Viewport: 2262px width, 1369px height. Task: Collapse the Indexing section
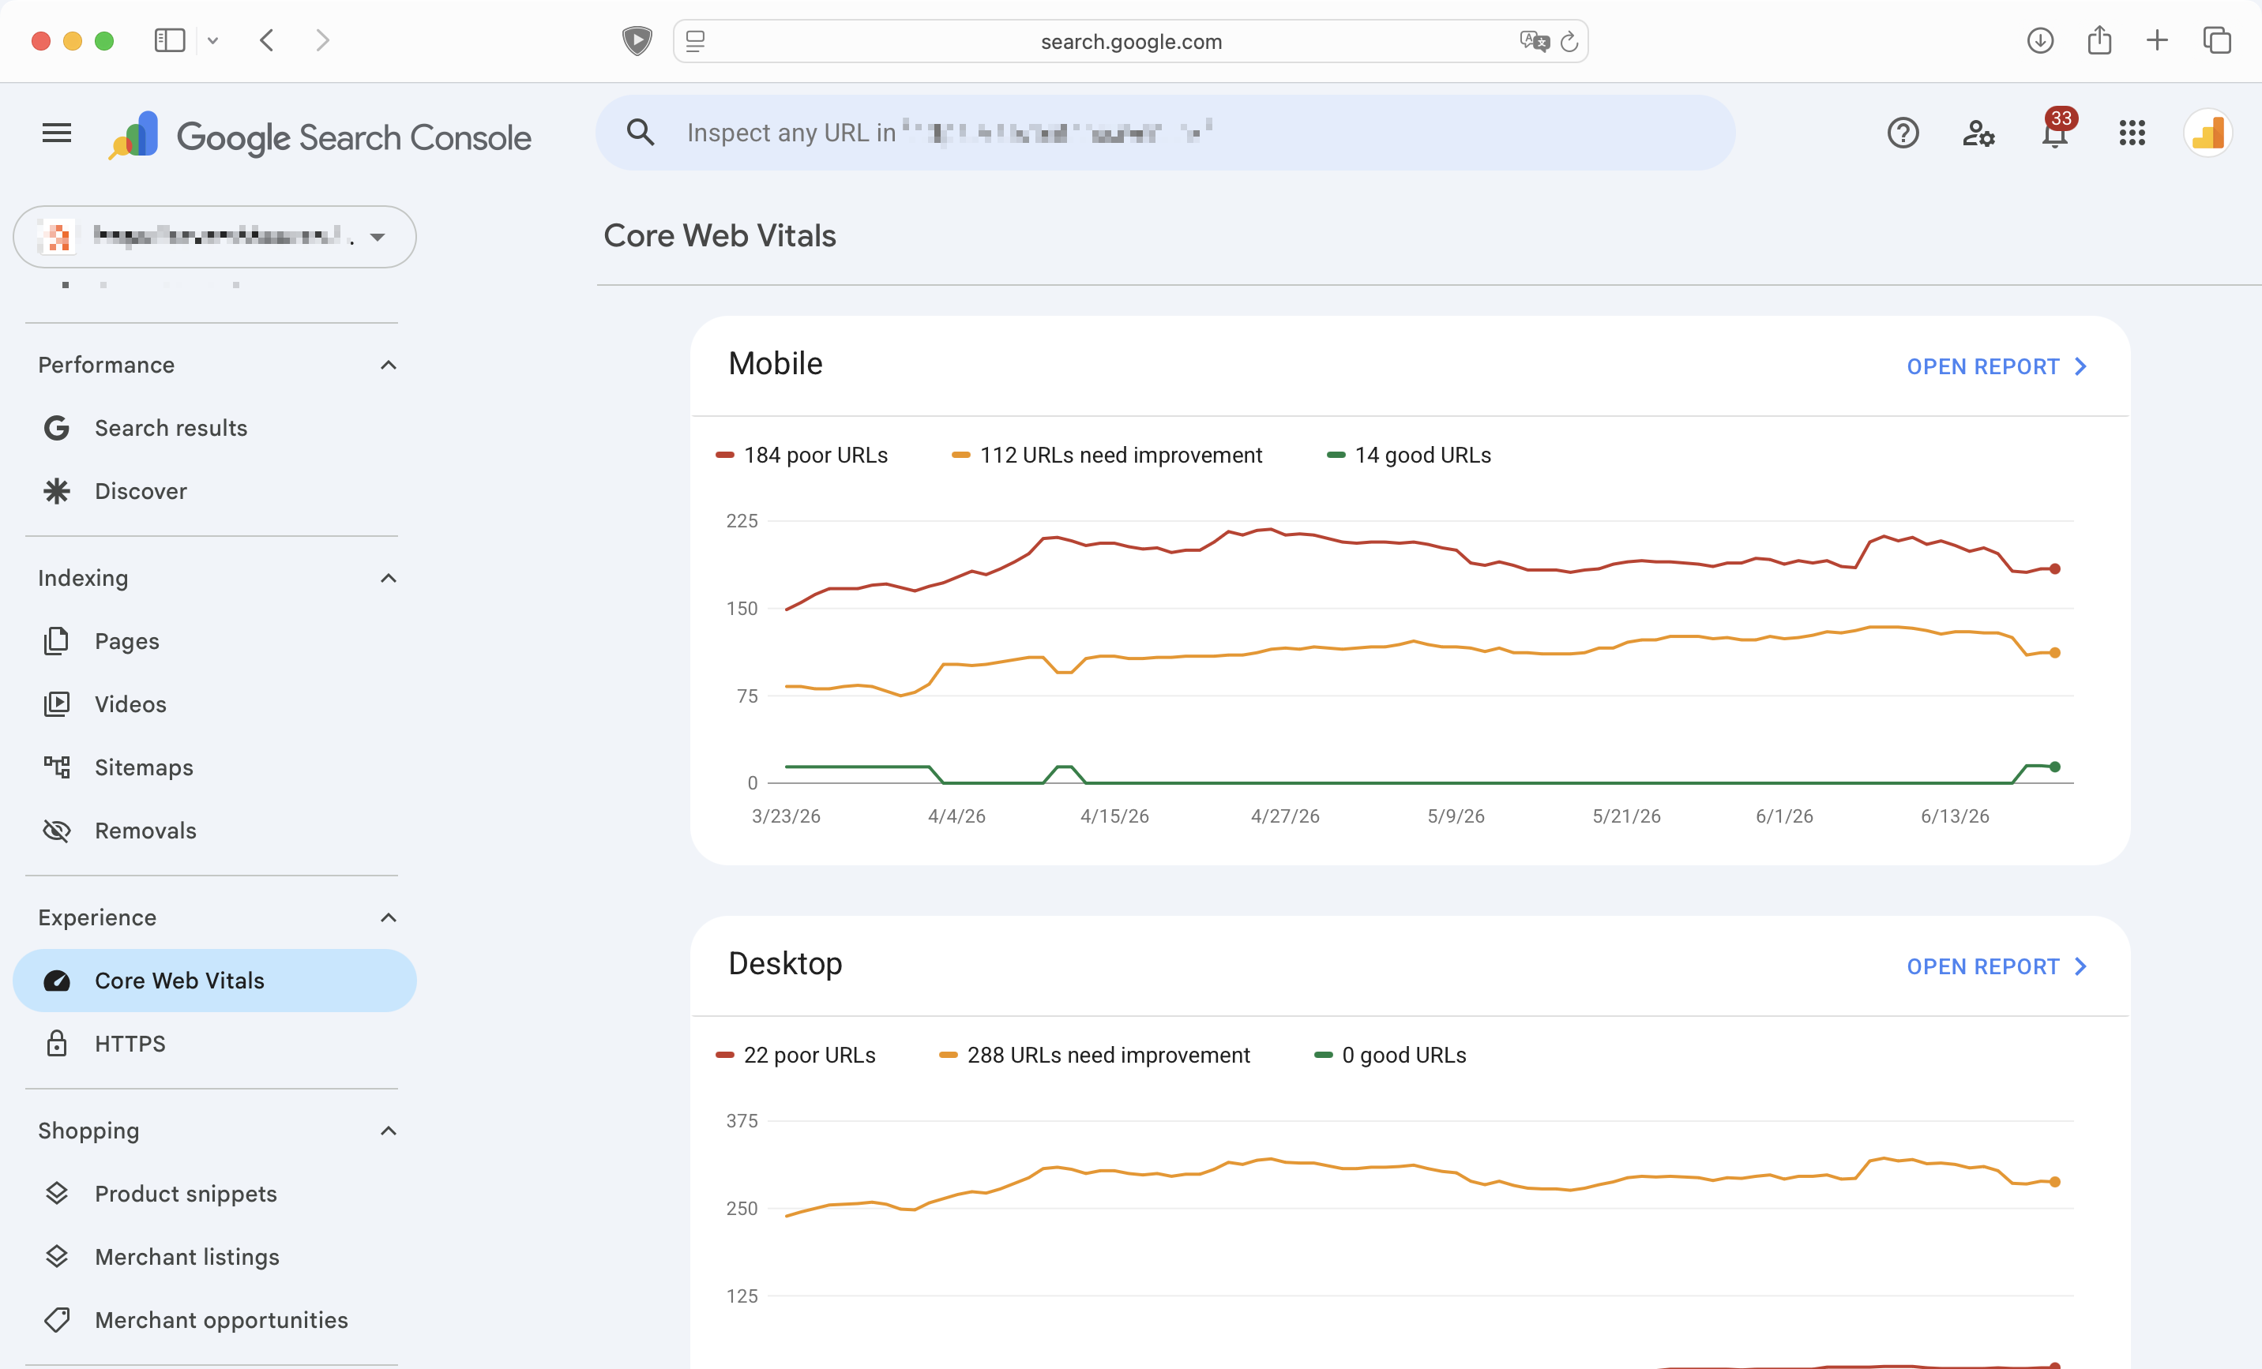(389, 578)
